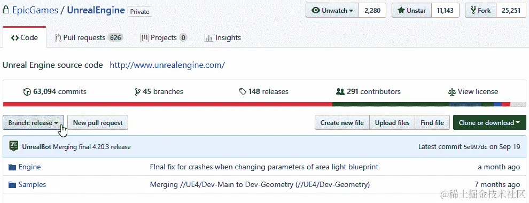Click the 7 months ago timestamp
The height and width of the screenshot is (203, 529).
click(497, 184)
